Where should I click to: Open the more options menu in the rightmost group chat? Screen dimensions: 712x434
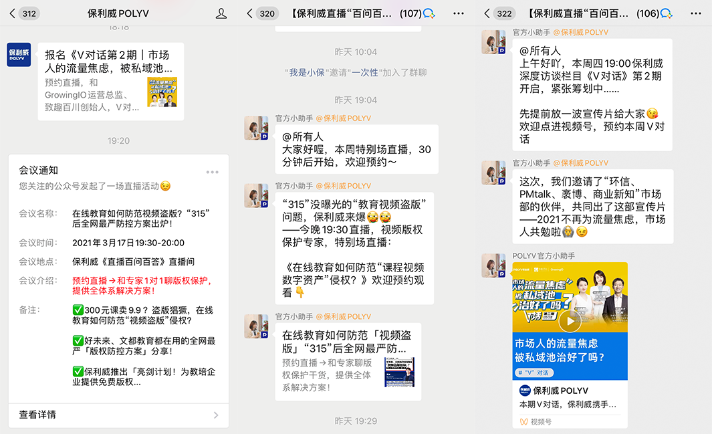click(x=695, y=13)
